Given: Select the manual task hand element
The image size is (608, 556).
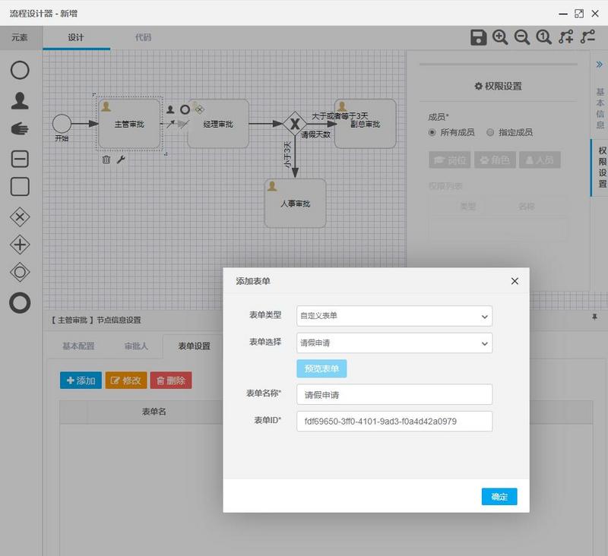Looking at the screenshot, I should click(19, 129).
